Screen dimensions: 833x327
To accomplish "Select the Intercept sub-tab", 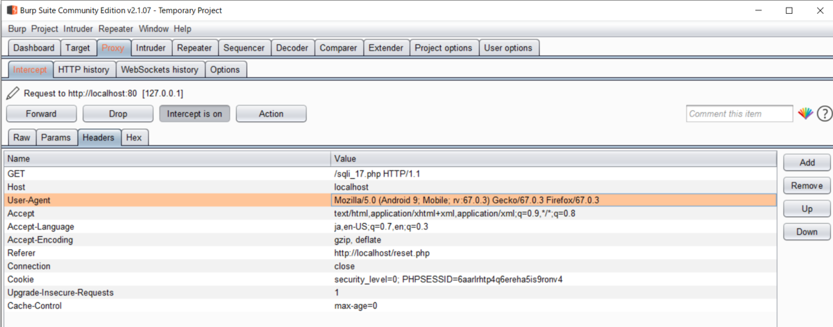I will (x=30, y=70).
